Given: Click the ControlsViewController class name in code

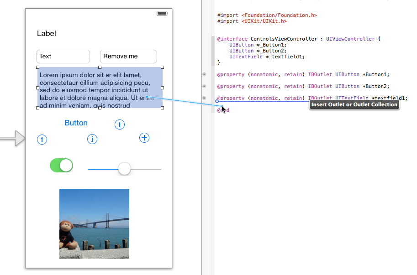Looking at the screenshot, I should 284,39.
